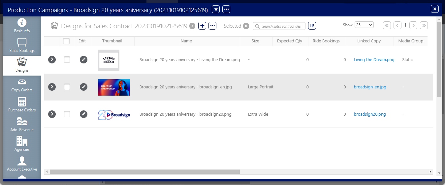Image resolution: width=445 pixels, height=185 pixels.
Task: Toggle the select-all checkbox in header
Action: point(66,41)
